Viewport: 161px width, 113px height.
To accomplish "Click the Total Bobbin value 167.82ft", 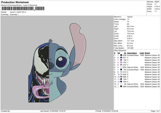I will 130,48.
